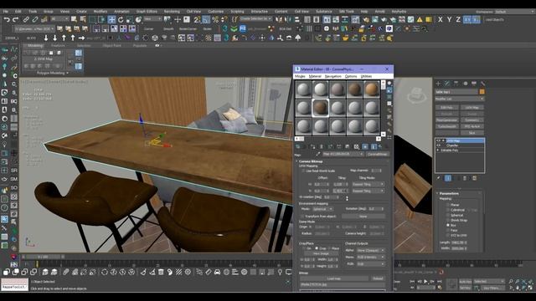This screenshot has height=301, width=536.
Task: Enable Use Real-World Scale checkbox
Action: (x=303, y=171)
